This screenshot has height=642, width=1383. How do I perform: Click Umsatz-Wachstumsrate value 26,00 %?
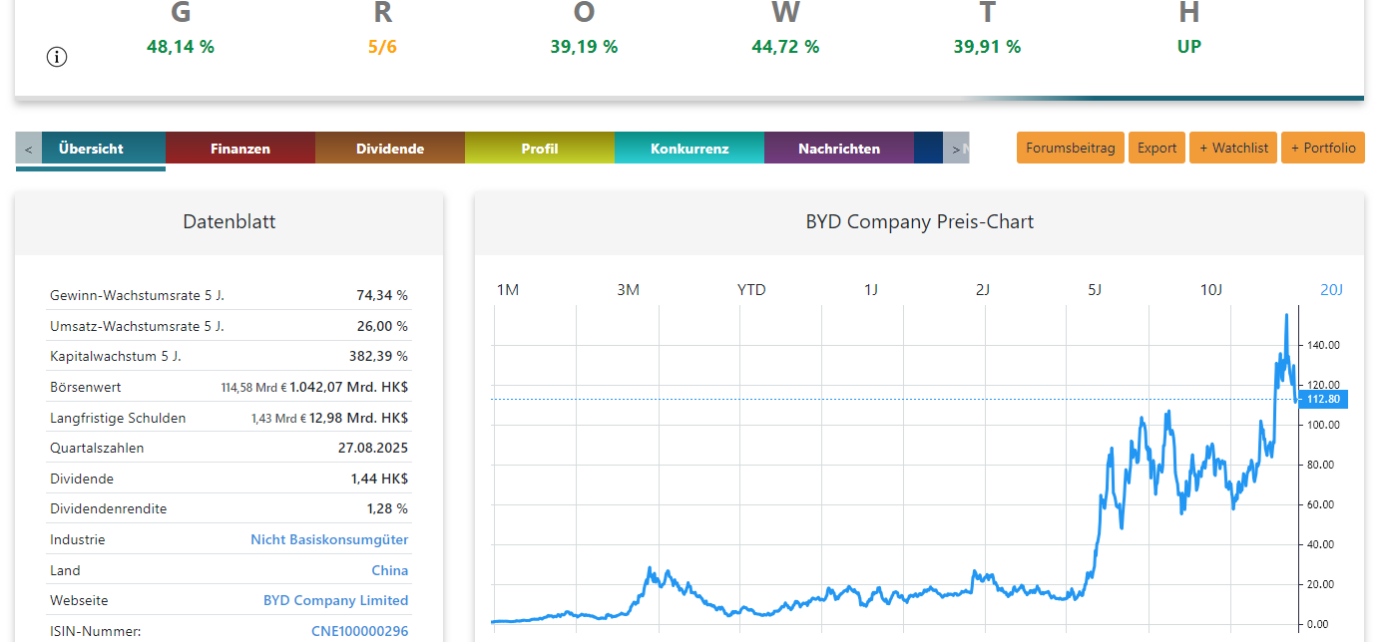(382, 326)
